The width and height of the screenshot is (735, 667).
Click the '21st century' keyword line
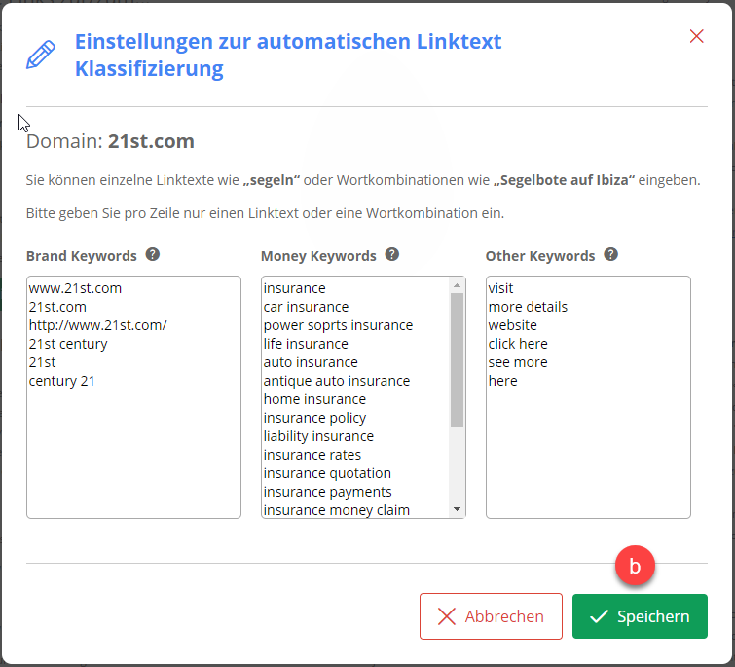(x=68, y=344)
